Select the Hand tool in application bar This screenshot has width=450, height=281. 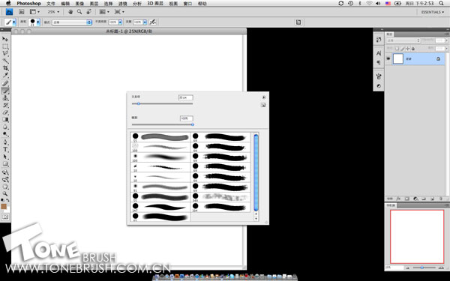(70, 12)
